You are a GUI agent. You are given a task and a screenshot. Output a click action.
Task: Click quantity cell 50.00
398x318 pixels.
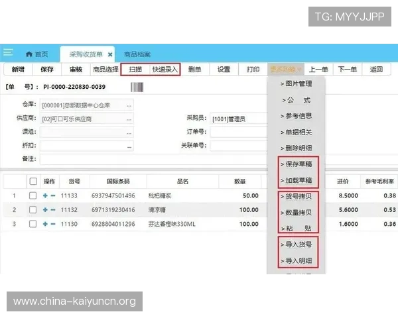[251, 195]
